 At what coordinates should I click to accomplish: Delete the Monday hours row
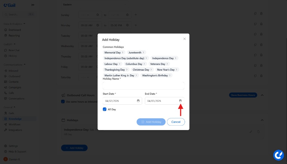(x=261, y=24)
